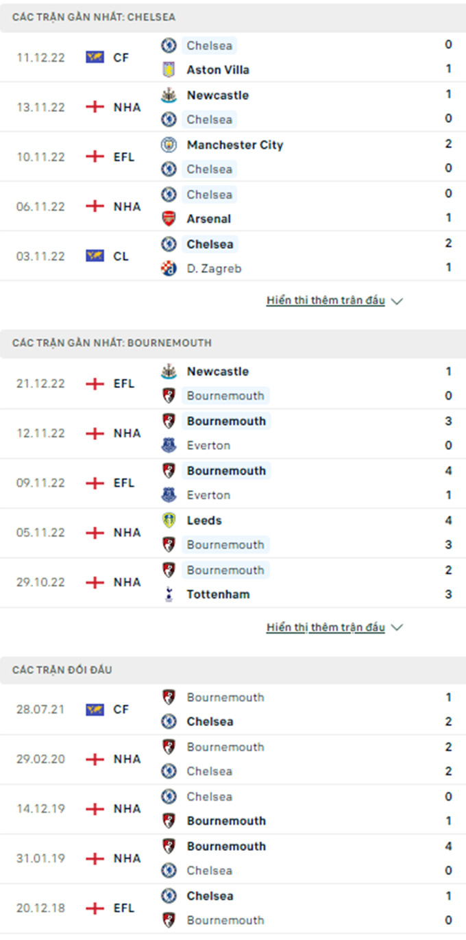The image size is (466, 940).
Task: Click 'Hiển thị thêm trận đấu' under Bournemouth matches
Action: pyautogui.click(x=326, y=627)
